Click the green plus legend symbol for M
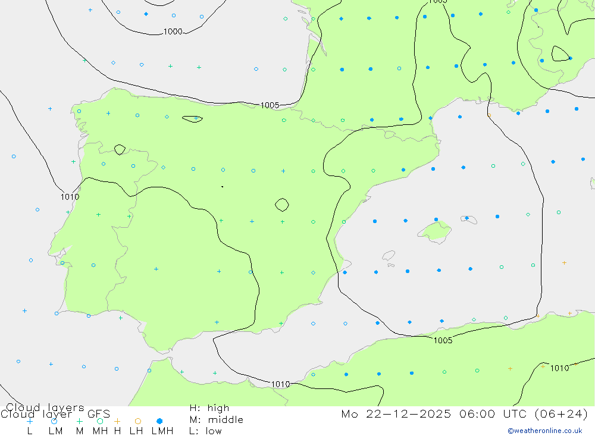595x436 pixels. coord(79,421)
